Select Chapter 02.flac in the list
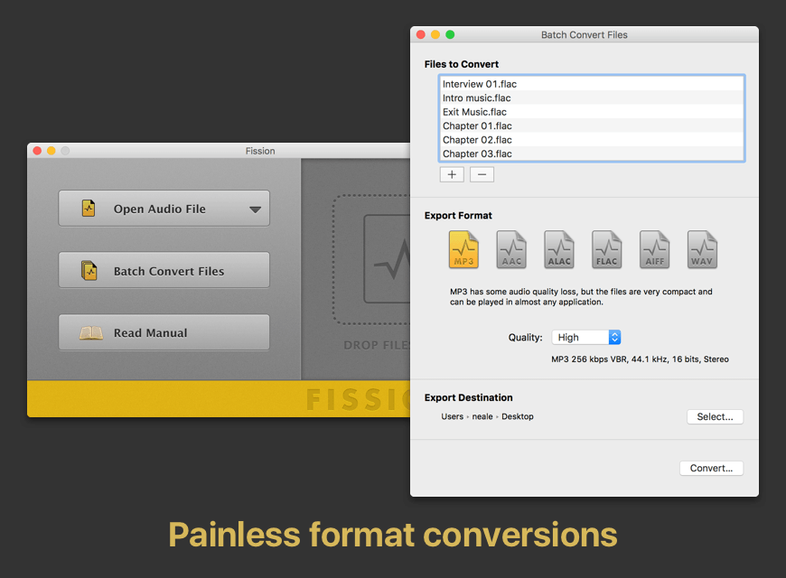 tap(477, 140)
